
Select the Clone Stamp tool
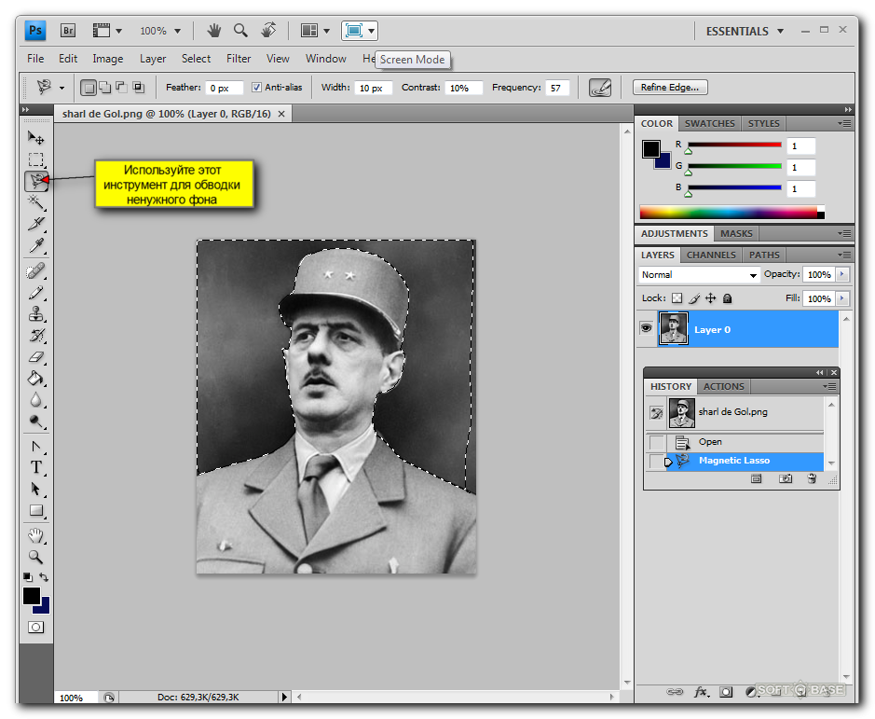(35, 314)
